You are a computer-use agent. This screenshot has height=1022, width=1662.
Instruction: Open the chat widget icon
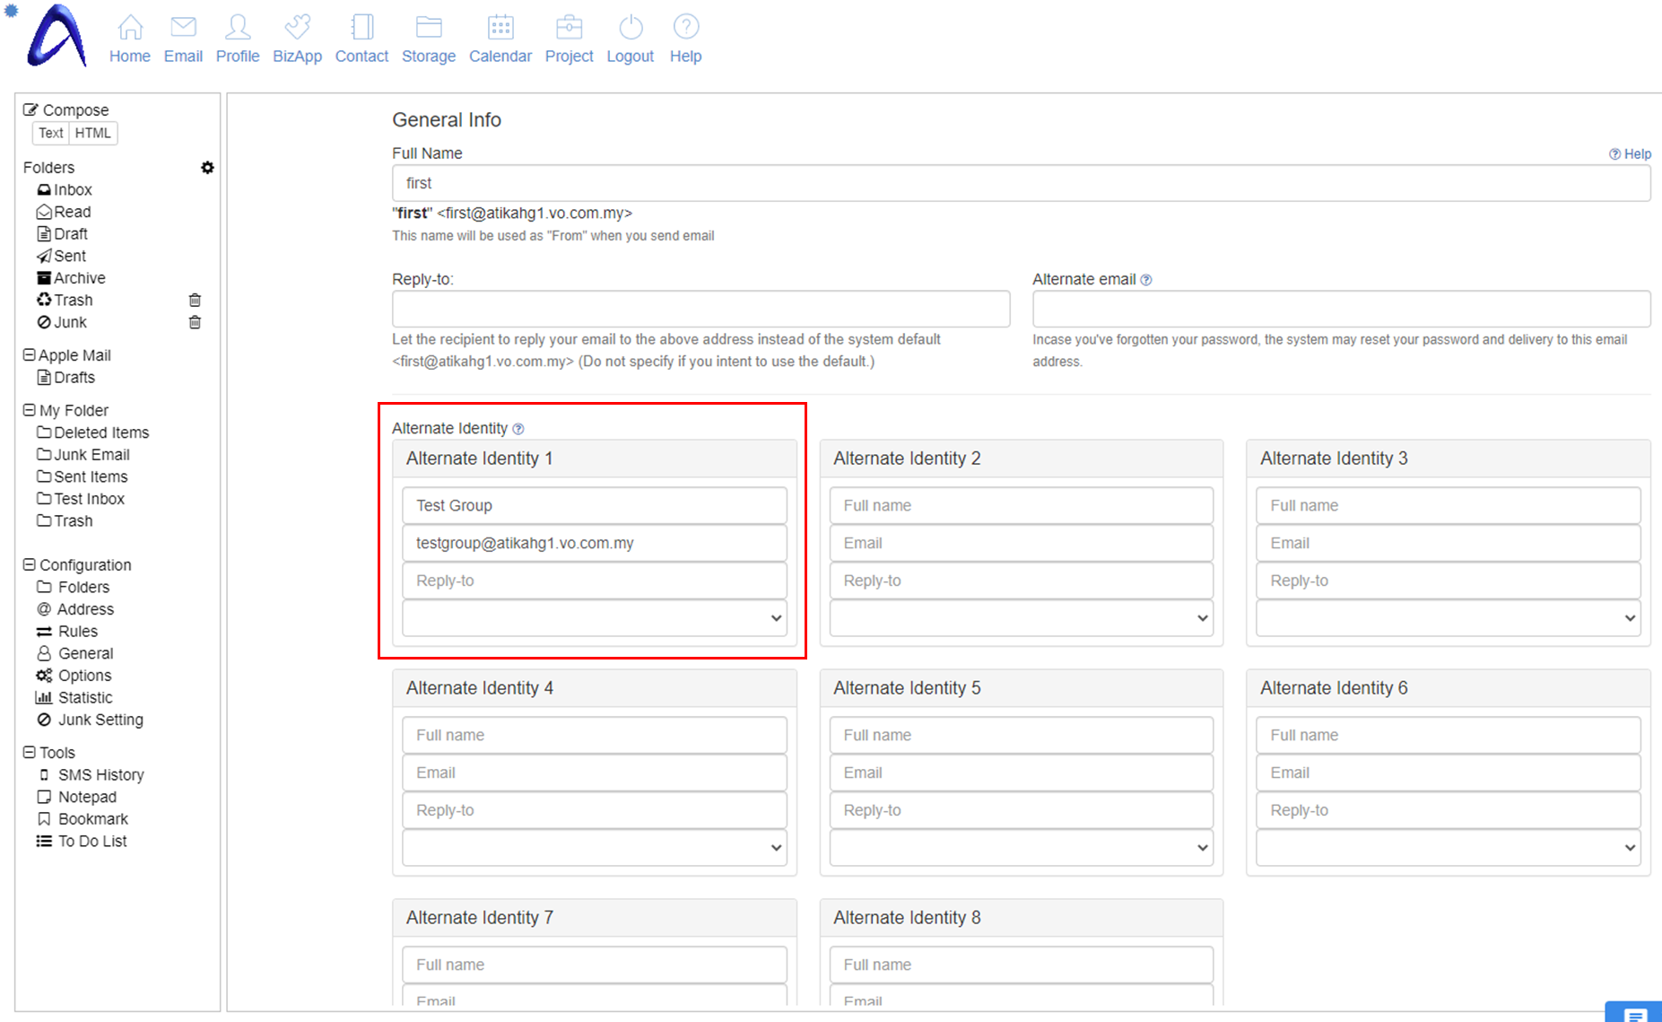1634,1012
